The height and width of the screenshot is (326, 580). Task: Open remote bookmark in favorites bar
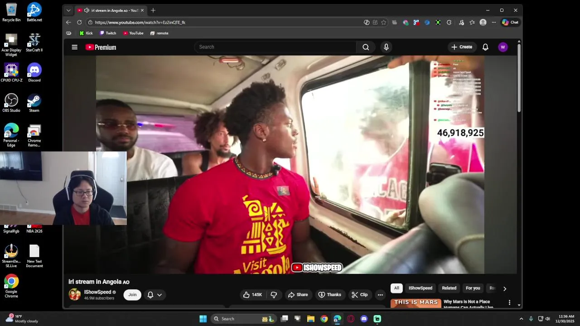pyautogui.click(x=159, y=33)
